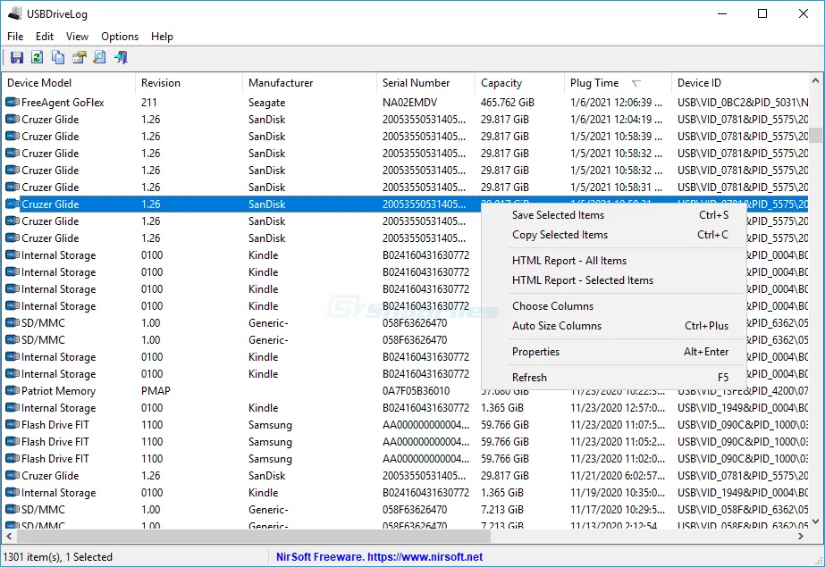Viewport: 825px width, 567px height.
Task: Select the Patriot Memory device name
Action: 58,391
